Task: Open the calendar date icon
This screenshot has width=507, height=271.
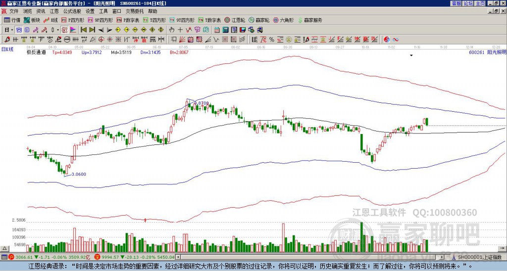Action: tap(217, 30)
